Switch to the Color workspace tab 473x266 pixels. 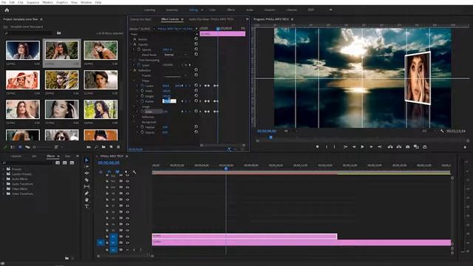[x=212, y=10]
